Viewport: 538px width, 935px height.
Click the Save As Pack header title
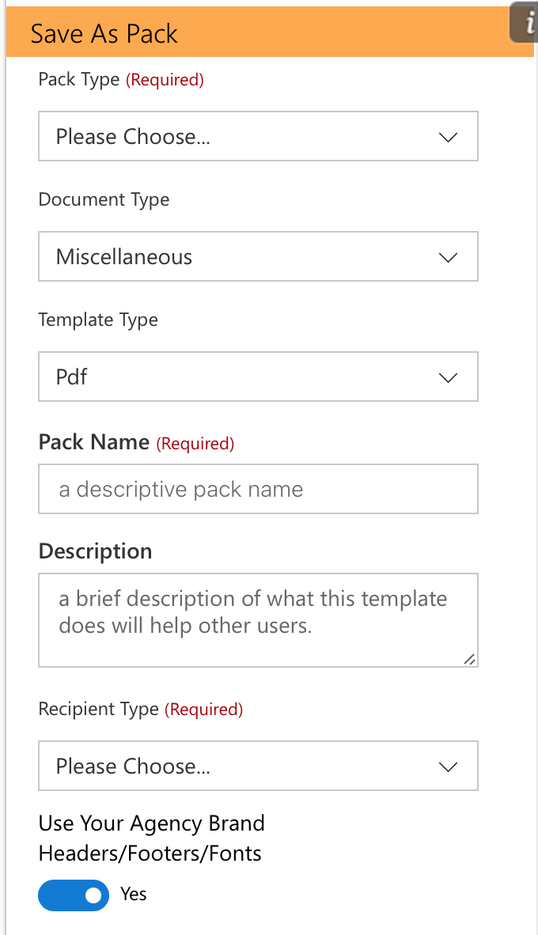(104, 33)
